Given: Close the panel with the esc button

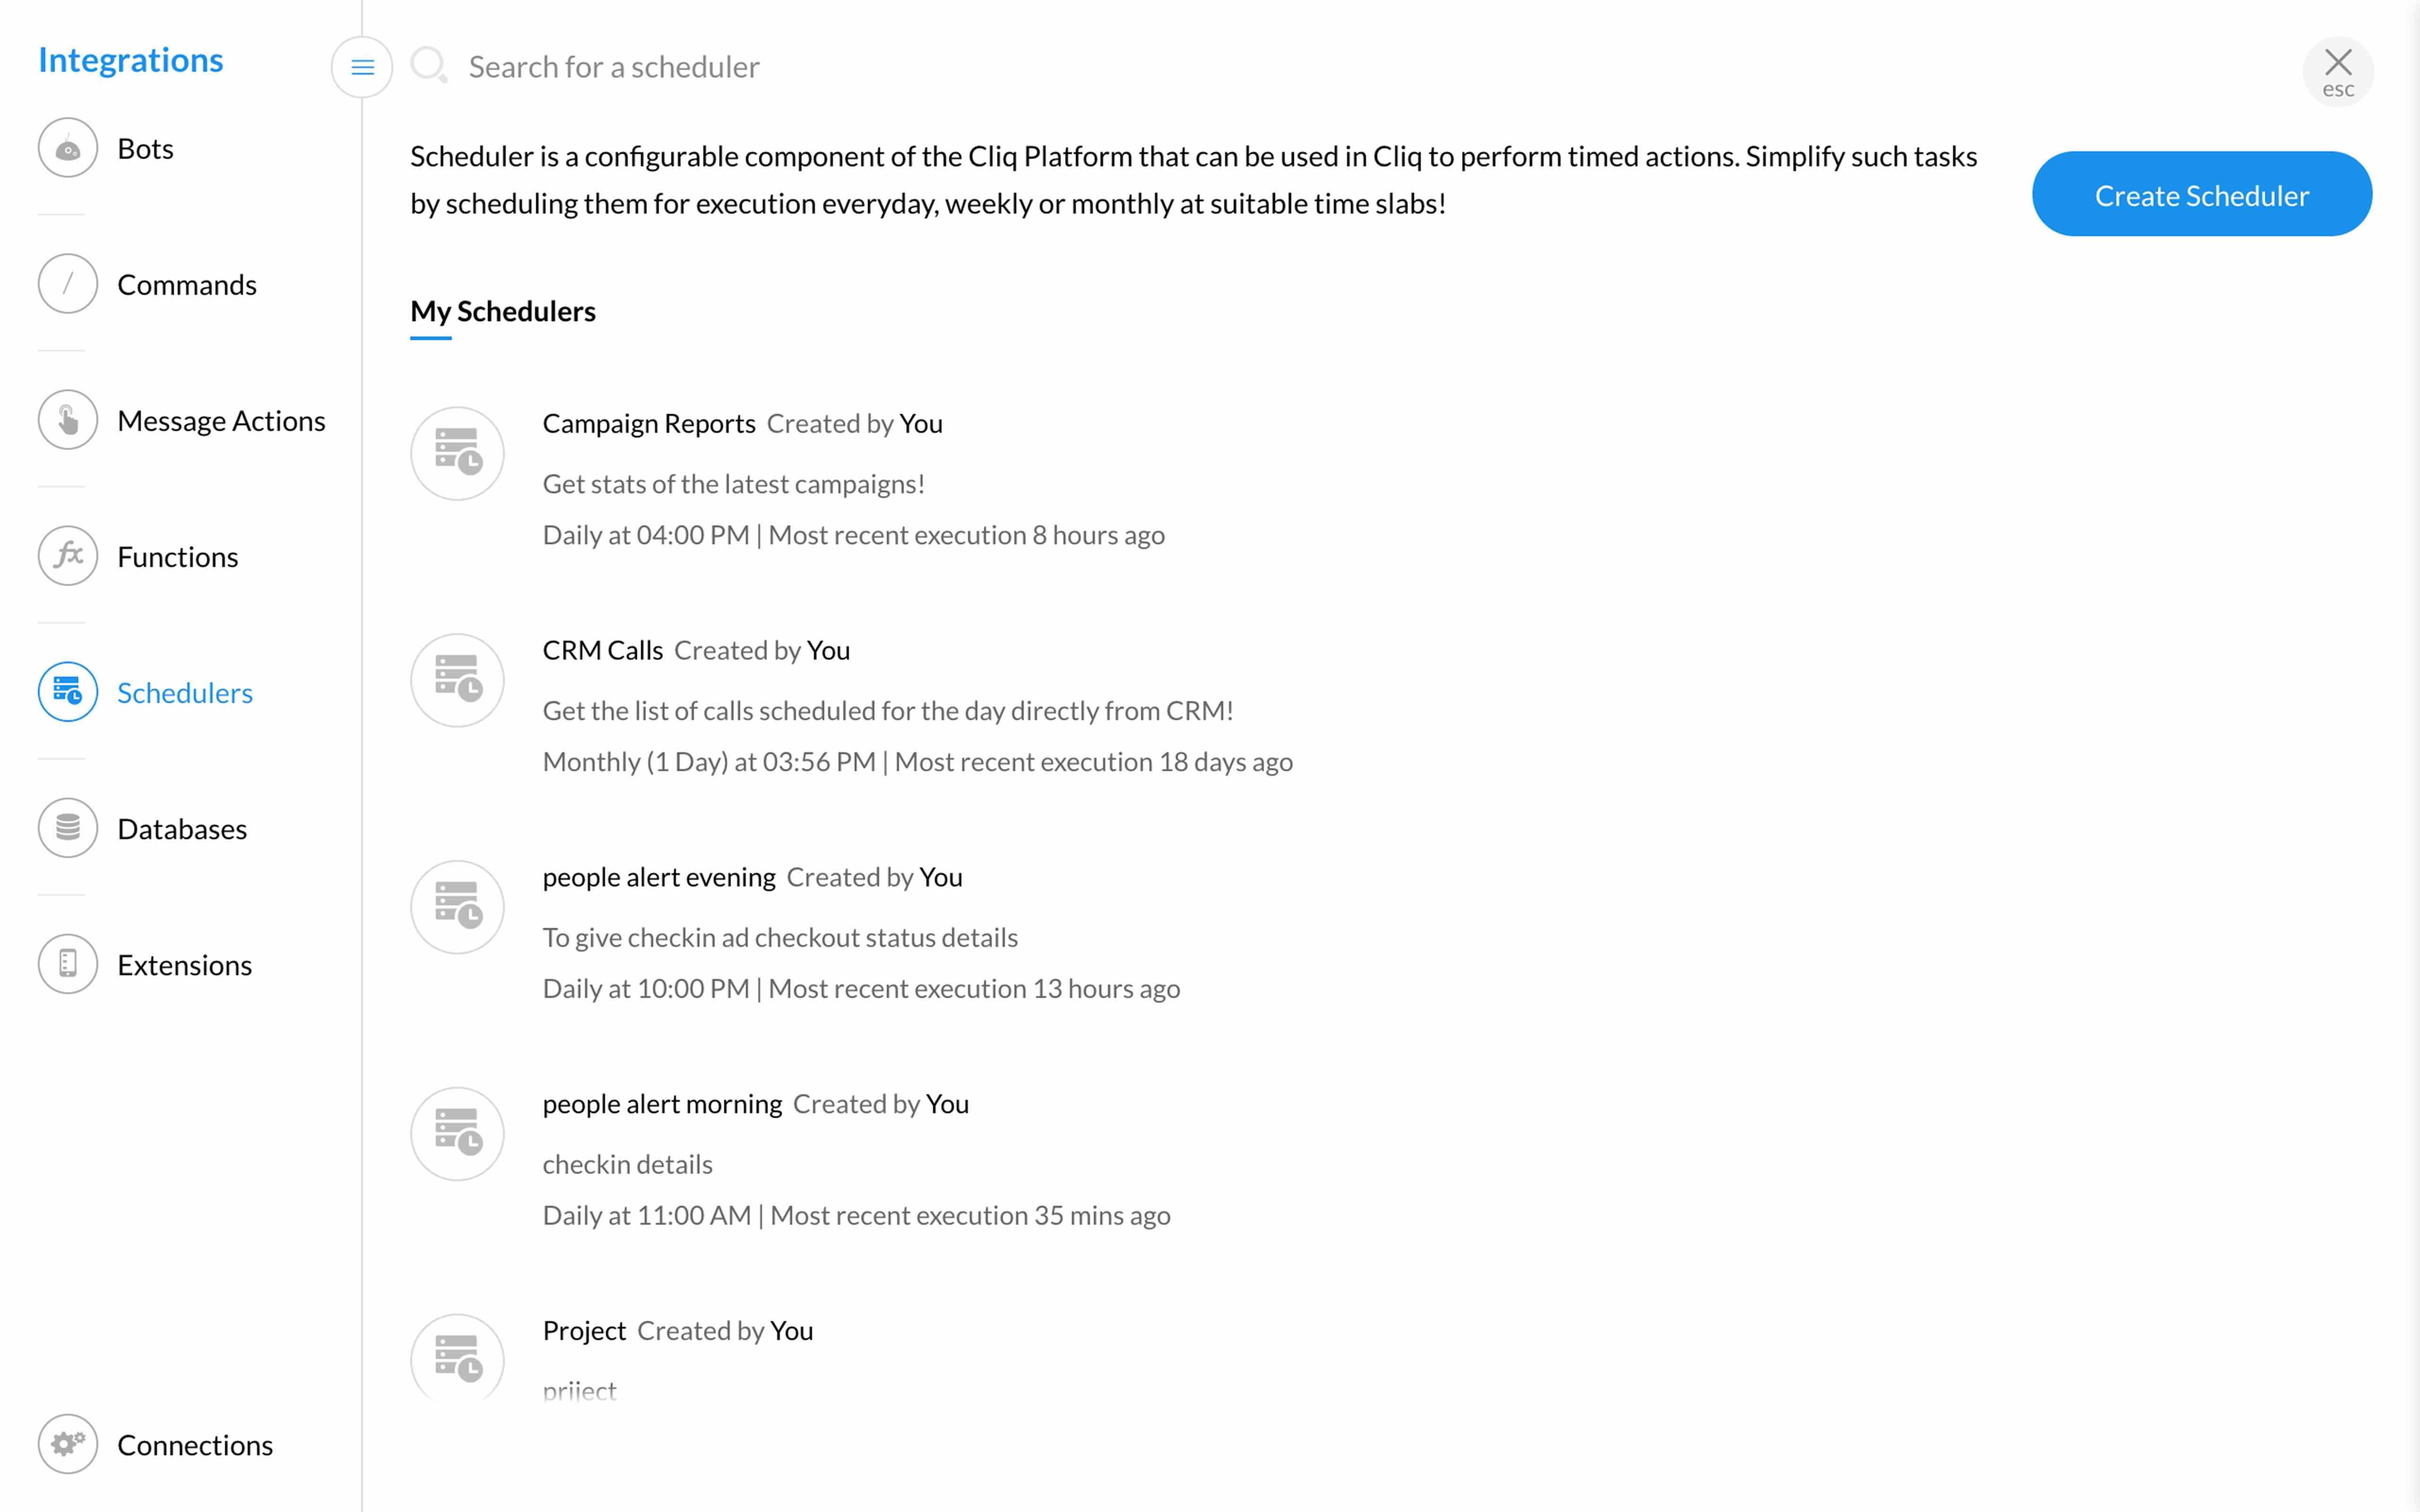Looking at the screenshot, I should [x=2338, y=72].
